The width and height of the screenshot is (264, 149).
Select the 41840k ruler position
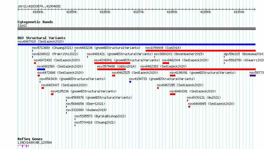(x=38, y=12)
